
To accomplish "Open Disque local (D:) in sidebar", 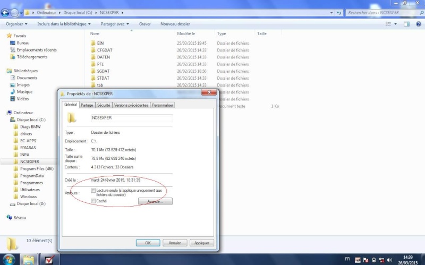I will coord(31,204).
